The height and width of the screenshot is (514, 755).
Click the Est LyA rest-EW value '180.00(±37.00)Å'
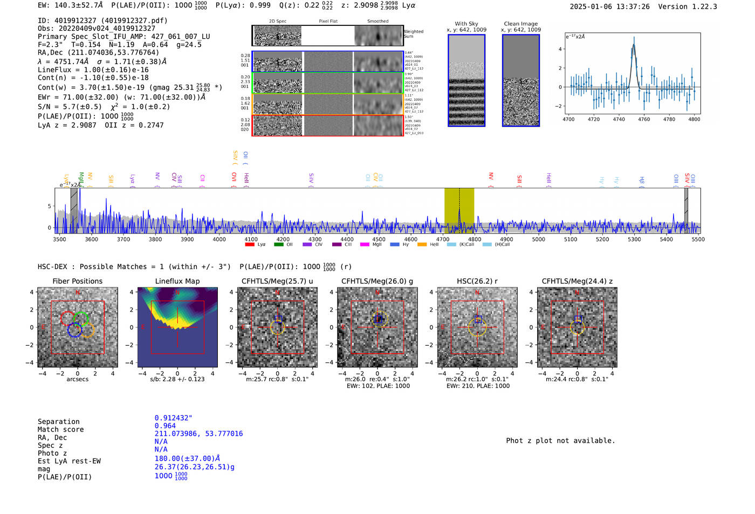click(x=187, y=458)
